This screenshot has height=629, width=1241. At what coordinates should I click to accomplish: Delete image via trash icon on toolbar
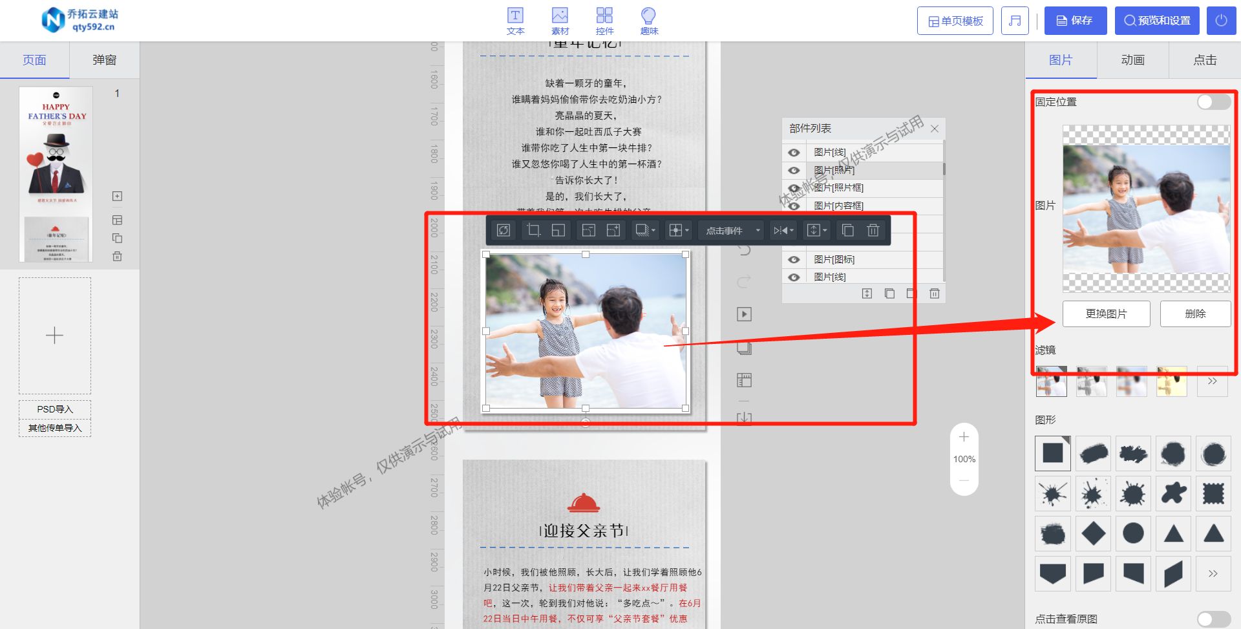coord(873,230)
